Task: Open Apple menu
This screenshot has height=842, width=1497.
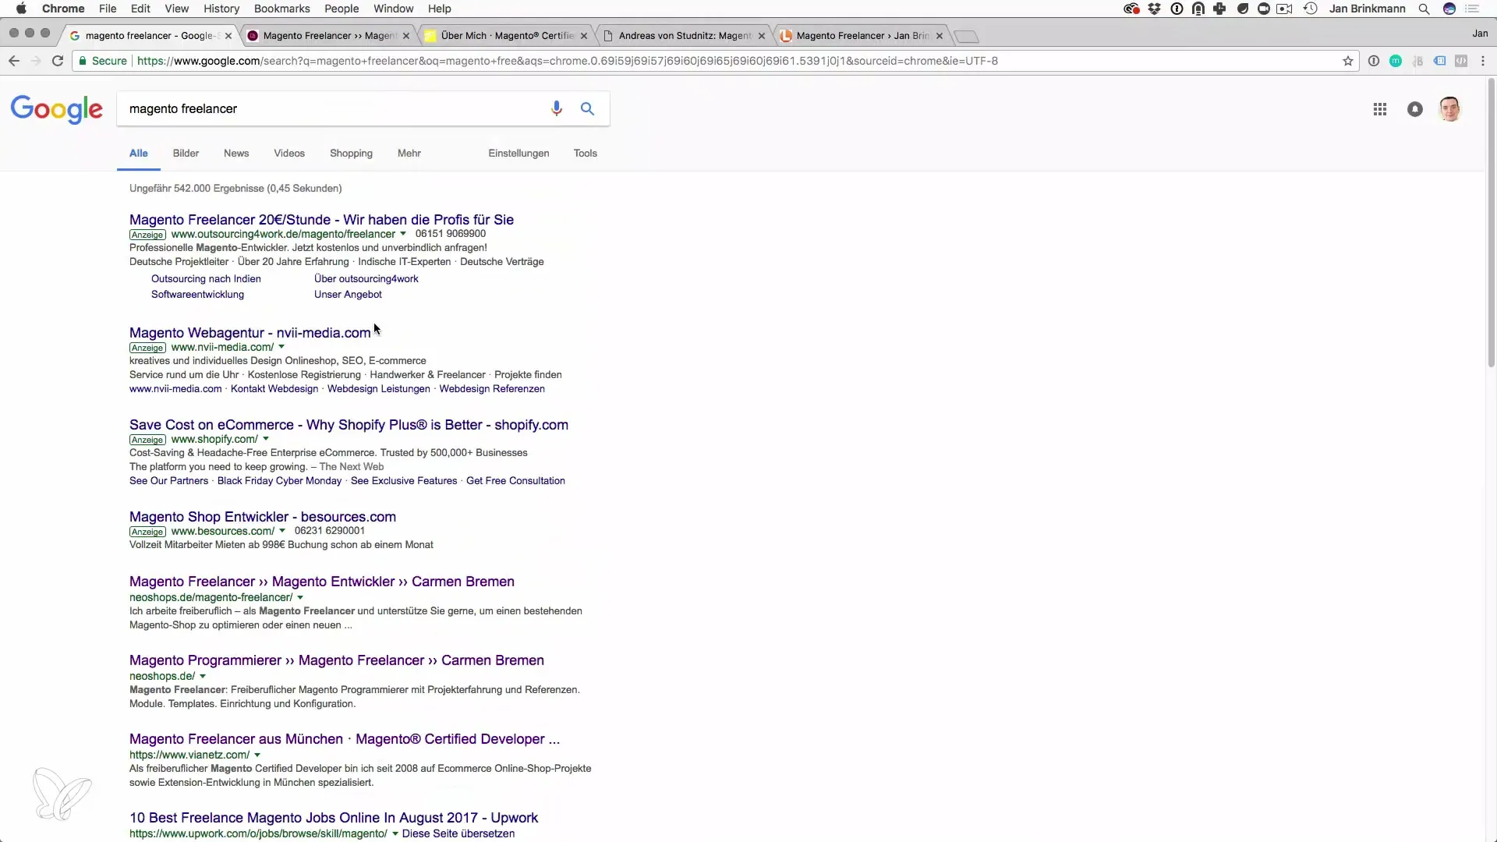Action: 21,9
